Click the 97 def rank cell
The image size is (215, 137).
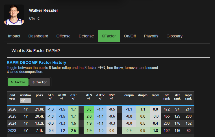coord(177,109)
